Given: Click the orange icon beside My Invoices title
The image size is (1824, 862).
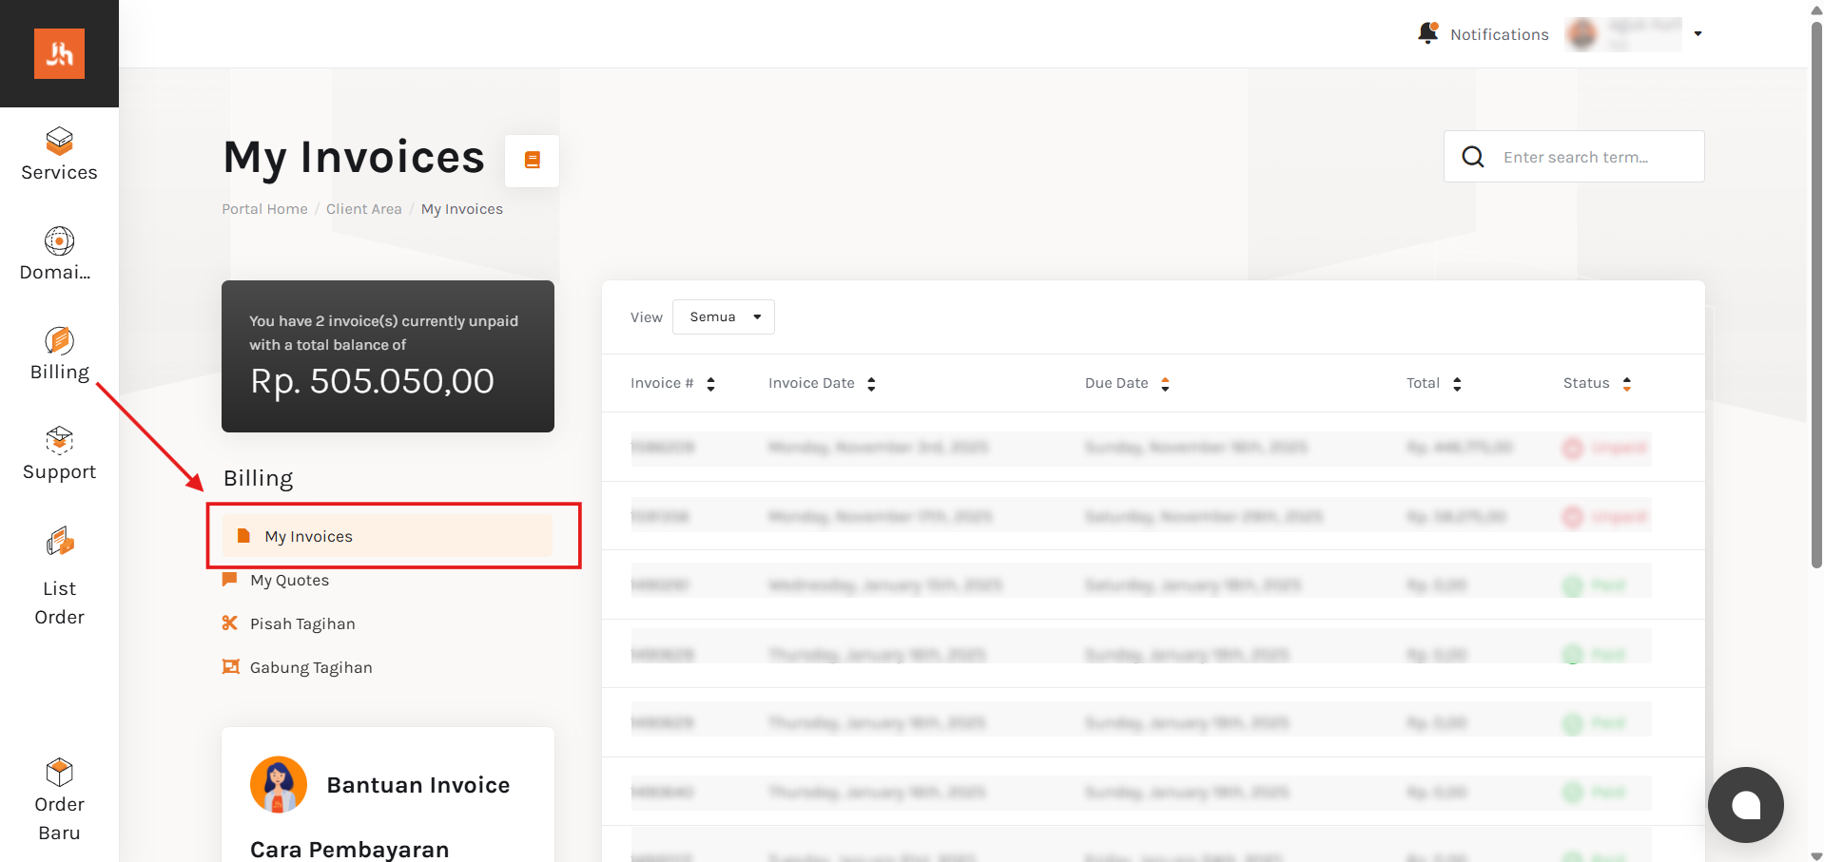Looking at the screenshot, I should point(532,161).
